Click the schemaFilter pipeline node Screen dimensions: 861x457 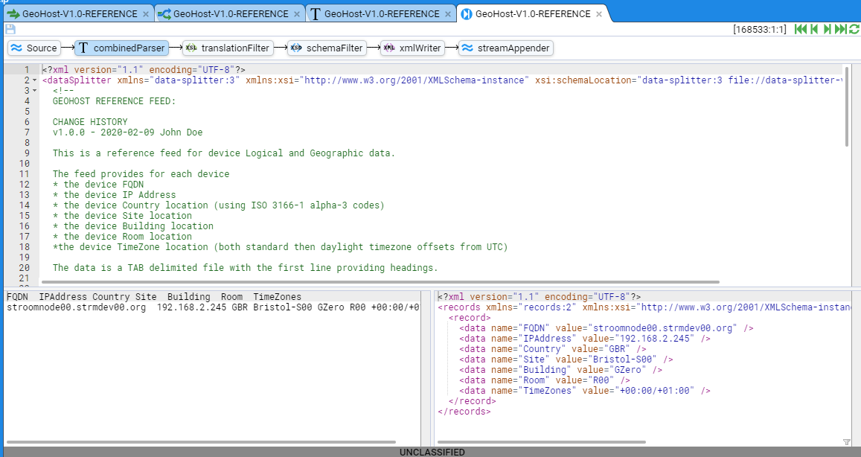coord(327,48)
